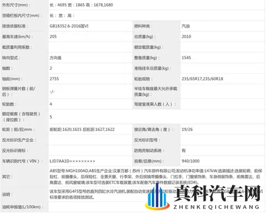The image size is (266, 213).
Task: Click the 外形尺寸(mm) row label
Action: (16, 5)
